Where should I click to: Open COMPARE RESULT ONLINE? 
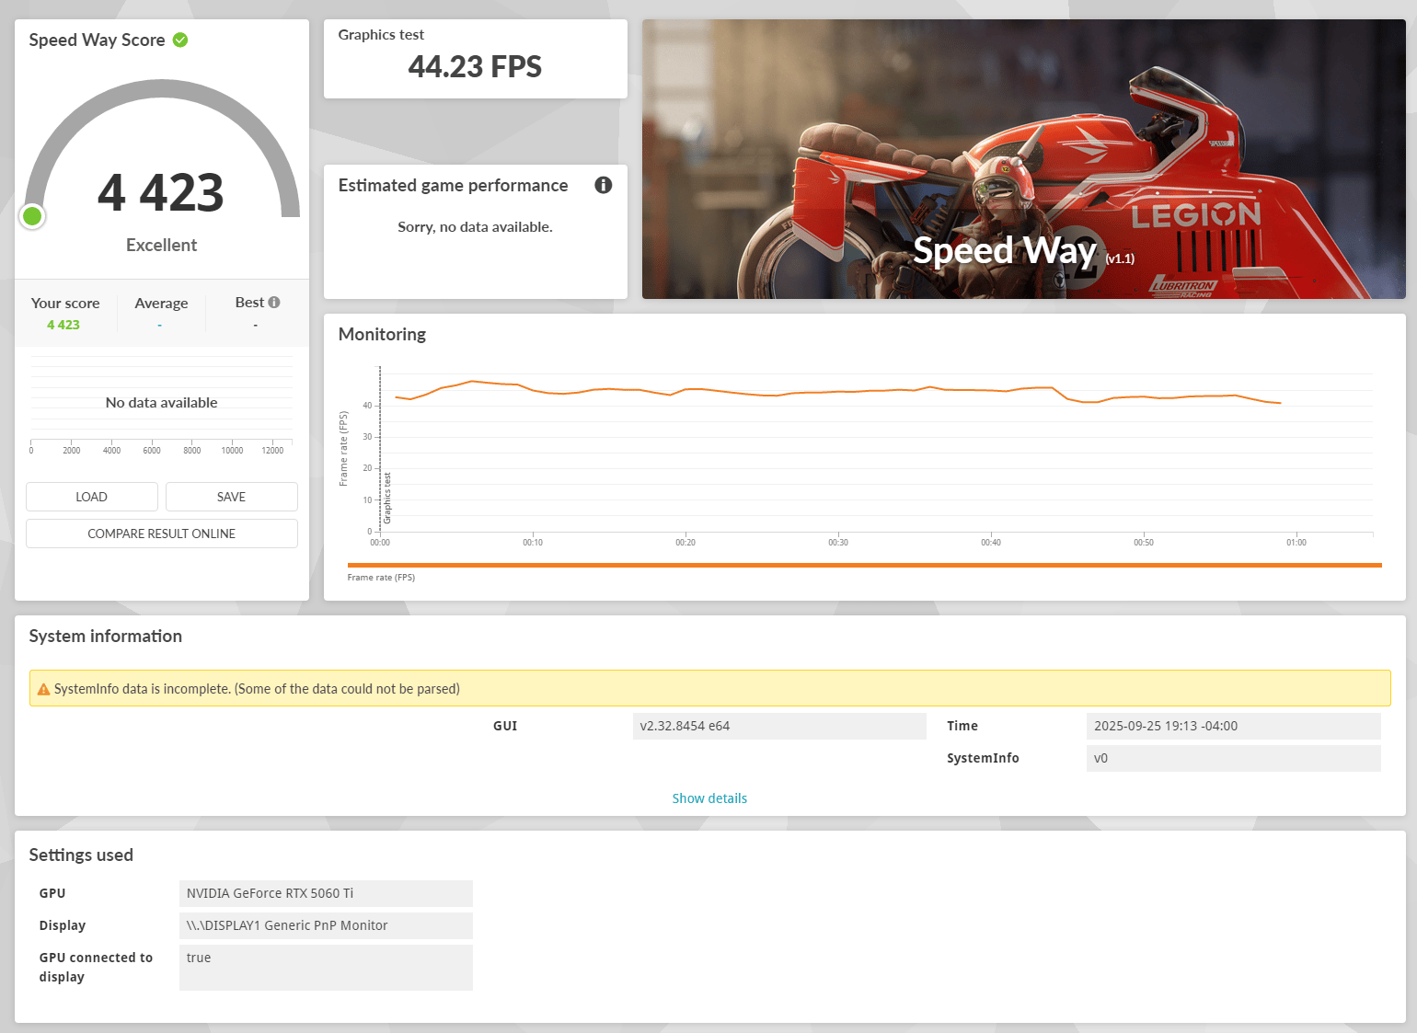pyautogui.click(x=162, y=534)
